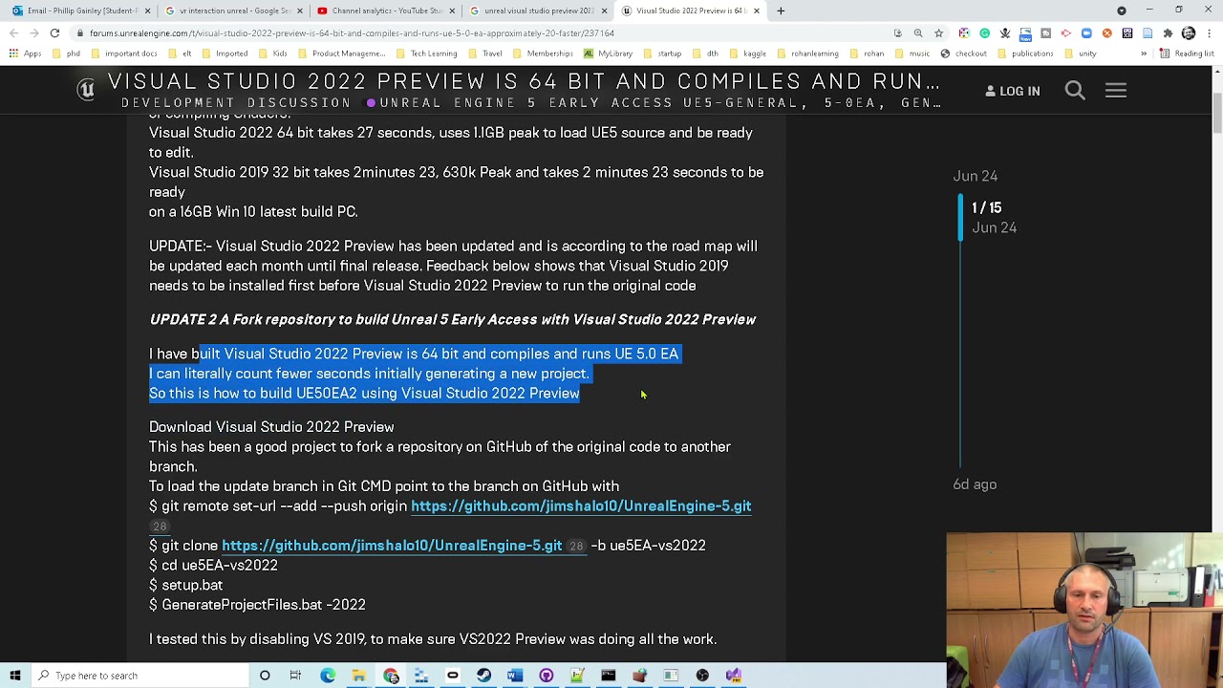Open Command Prompt from taskbar
The height and width of the screenshot is (688, 1223).
pos(609,676)
